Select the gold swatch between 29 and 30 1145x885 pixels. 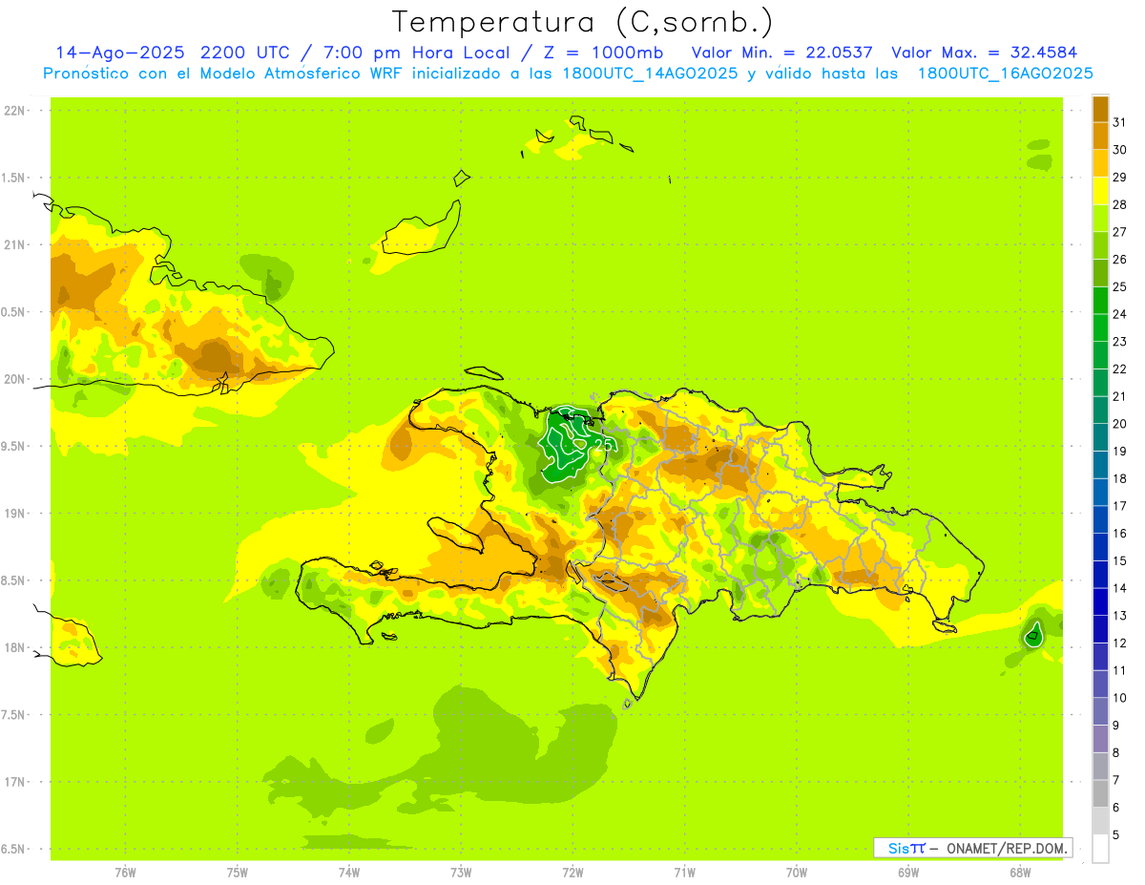(x=1100, y=163)
